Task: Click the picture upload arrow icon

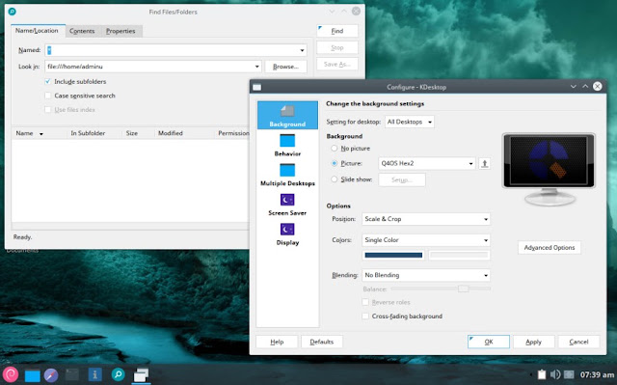Action: [484, 163]
